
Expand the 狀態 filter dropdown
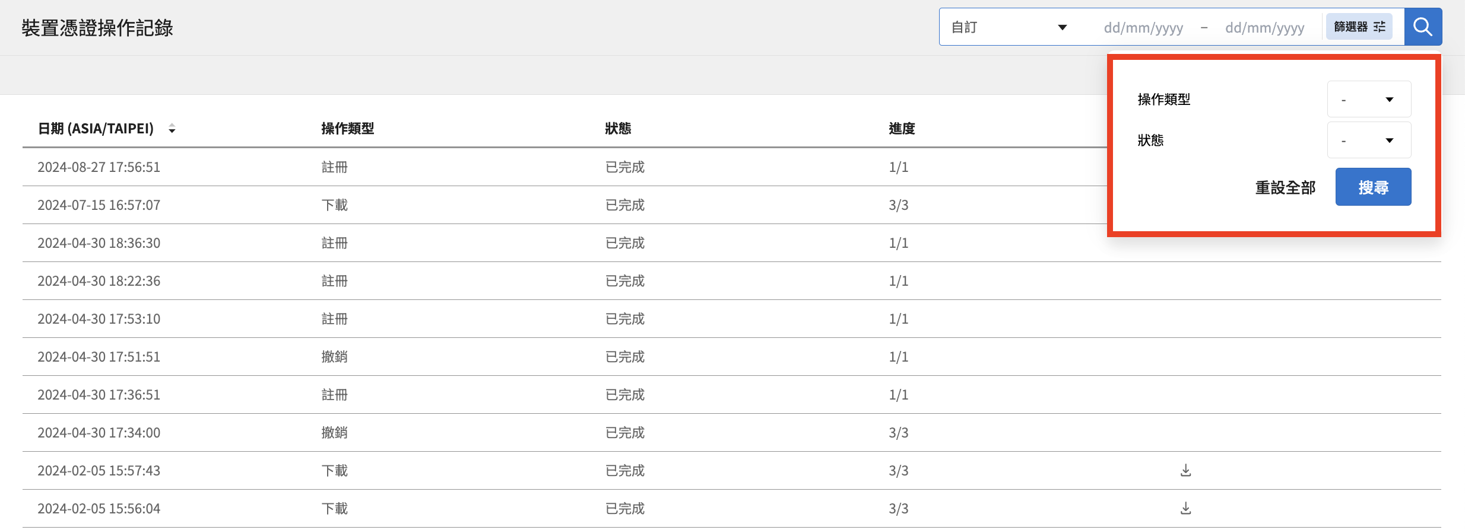[1369, 140]
